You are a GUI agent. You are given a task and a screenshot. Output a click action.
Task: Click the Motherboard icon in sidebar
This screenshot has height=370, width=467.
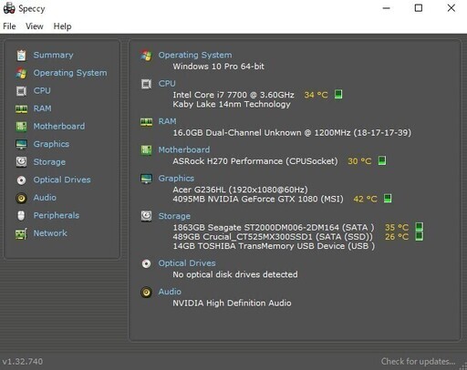21,127
